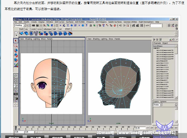
Task: Open the shelf menu arrow left of shelf
Action: (x=16, y=35)
